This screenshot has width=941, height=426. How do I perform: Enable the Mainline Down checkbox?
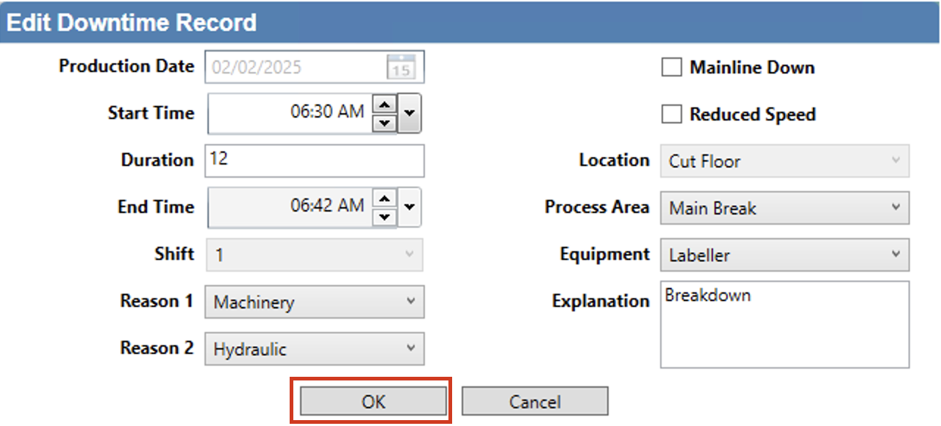pyautogui.click(x=671, y=68)
